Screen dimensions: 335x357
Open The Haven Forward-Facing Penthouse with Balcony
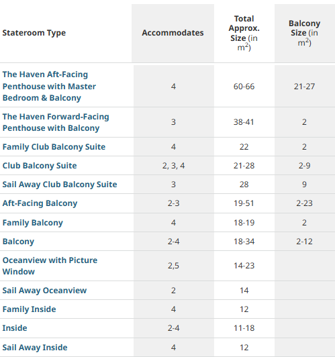[56, 122]
